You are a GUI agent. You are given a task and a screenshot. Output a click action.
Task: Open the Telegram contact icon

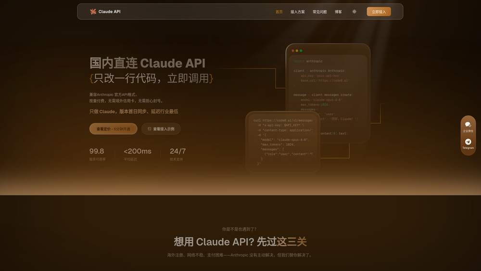coord(468,143)
